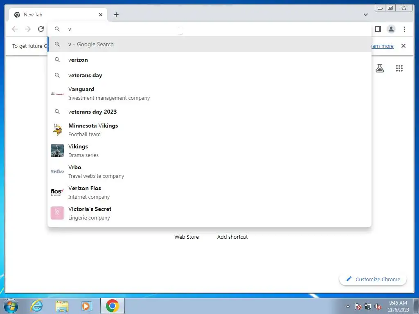The width and height of the screenshot is (419, 314).
Task: Click the Vanguard logo icon
Action: coord(57,94)
